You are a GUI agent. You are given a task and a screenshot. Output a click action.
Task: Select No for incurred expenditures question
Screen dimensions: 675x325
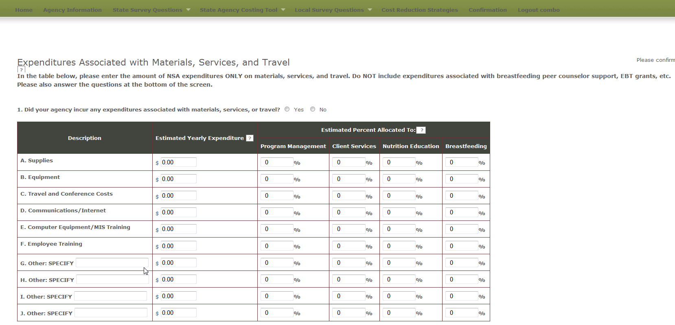pyautogui.click(x=313, y=109)
